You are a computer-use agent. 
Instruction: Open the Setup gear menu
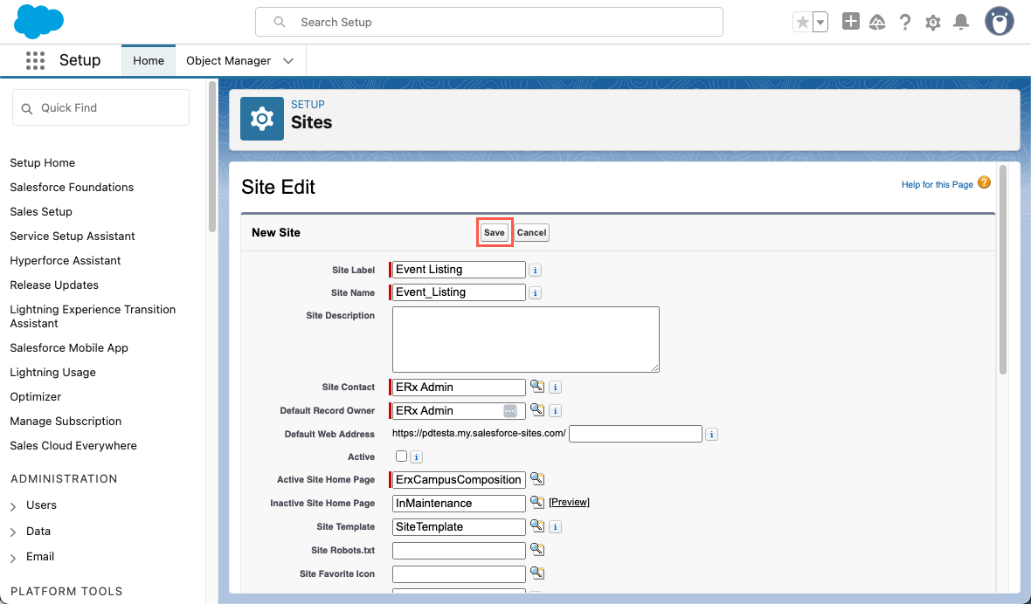tap(933, 23)
